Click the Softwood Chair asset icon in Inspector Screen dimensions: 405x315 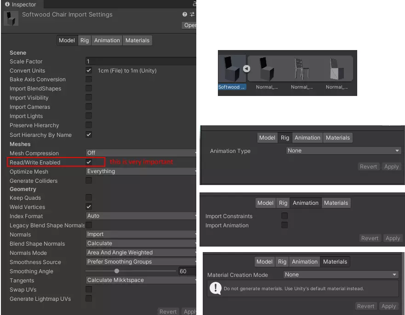(11, 18)
